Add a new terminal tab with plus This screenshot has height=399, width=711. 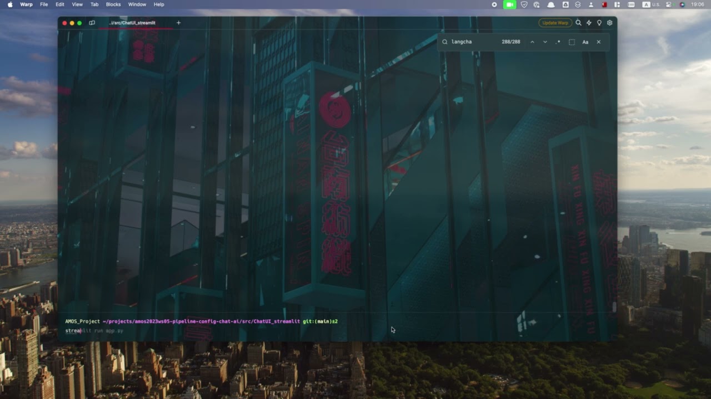[x=178, y=23]
